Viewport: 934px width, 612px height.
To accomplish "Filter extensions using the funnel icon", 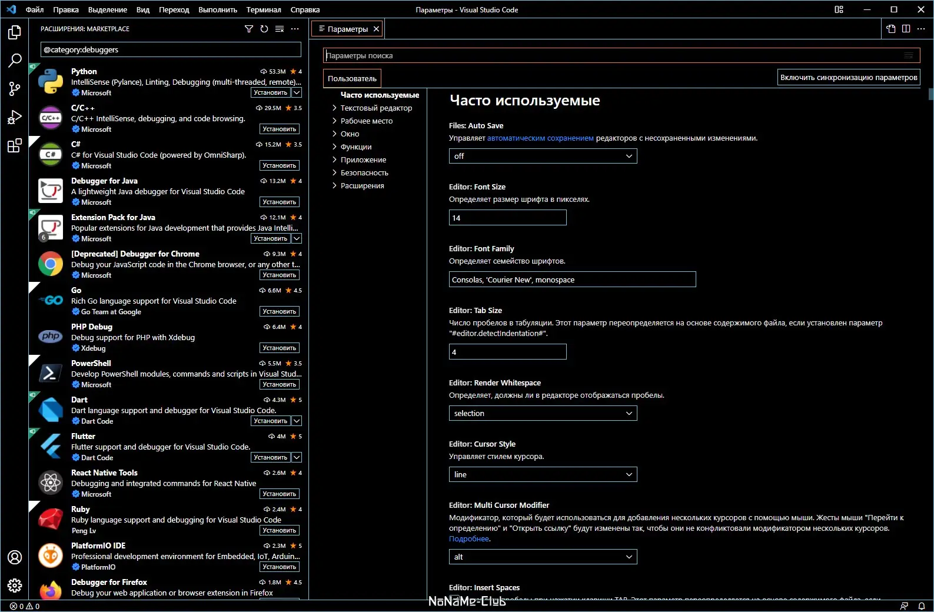I will point(249,29).
